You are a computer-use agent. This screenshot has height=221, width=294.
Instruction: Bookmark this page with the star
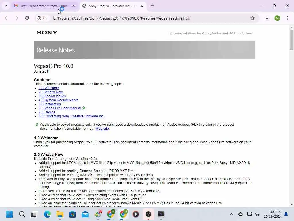pos(253,18)
